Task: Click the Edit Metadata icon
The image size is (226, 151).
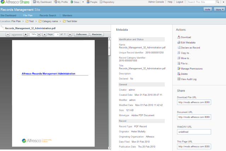Action: tap(179, 42)
